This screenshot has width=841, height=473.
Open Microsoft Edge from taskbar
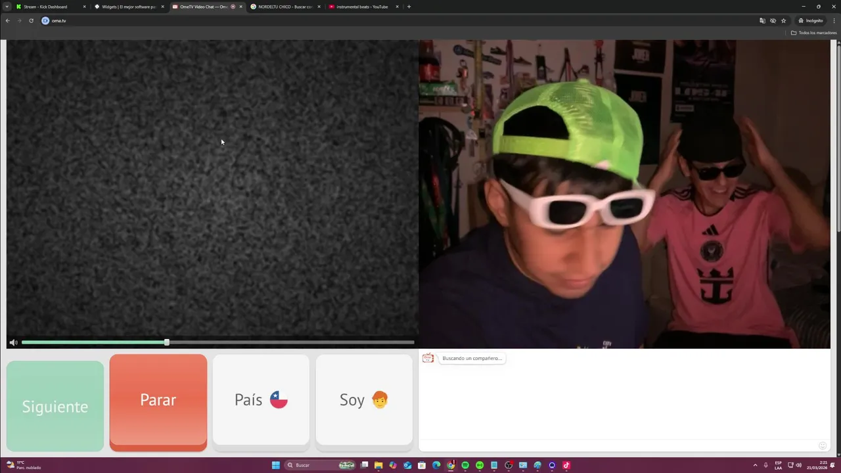436,465
